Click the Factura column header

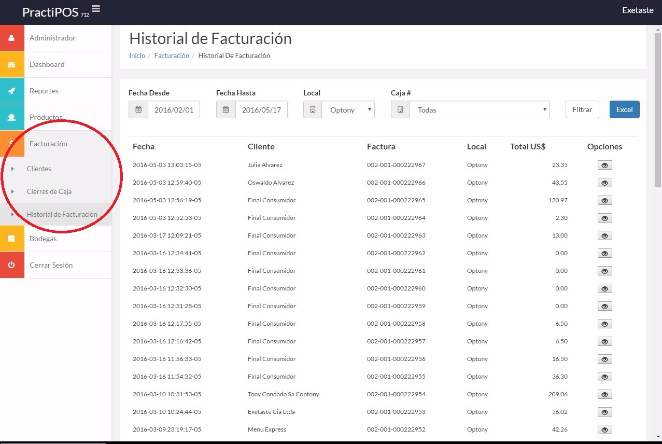[381, 147]
